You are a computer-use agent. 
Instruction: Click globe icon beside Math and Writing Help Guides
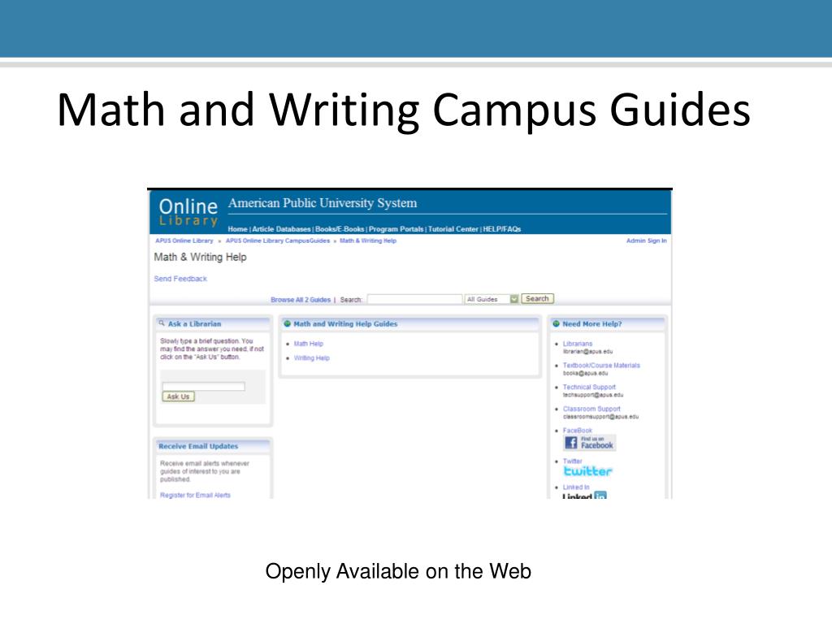pos(287,323)
